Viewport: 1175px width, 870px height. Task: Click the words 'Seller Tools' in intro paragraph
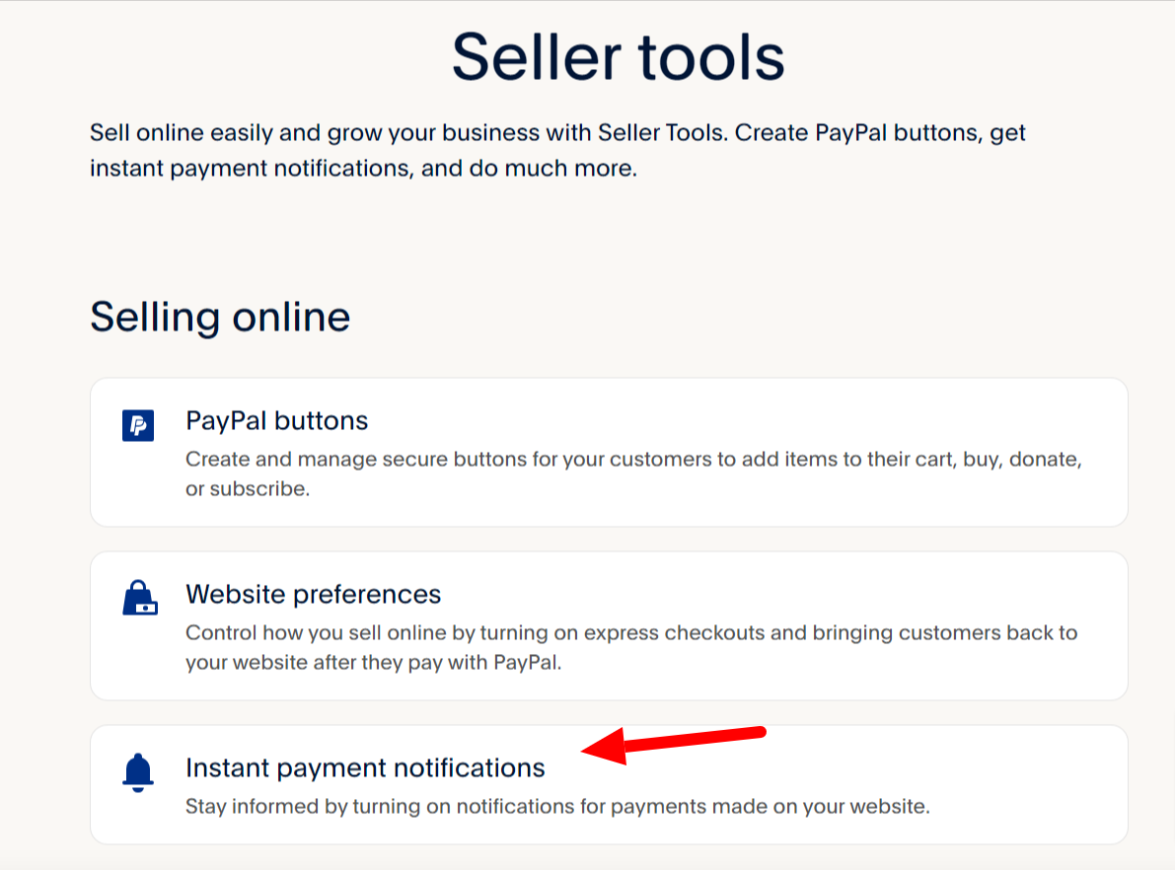click(662, 132)
